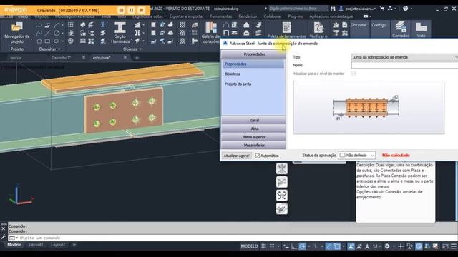The width and height of the screenshot is (458, 257).
Task: Select the Rectangle drawing tool
Action: point(48,41)
